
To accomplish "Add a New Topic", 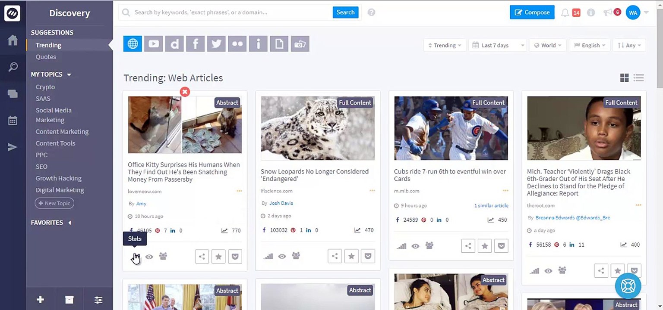I will pos(54,203).
